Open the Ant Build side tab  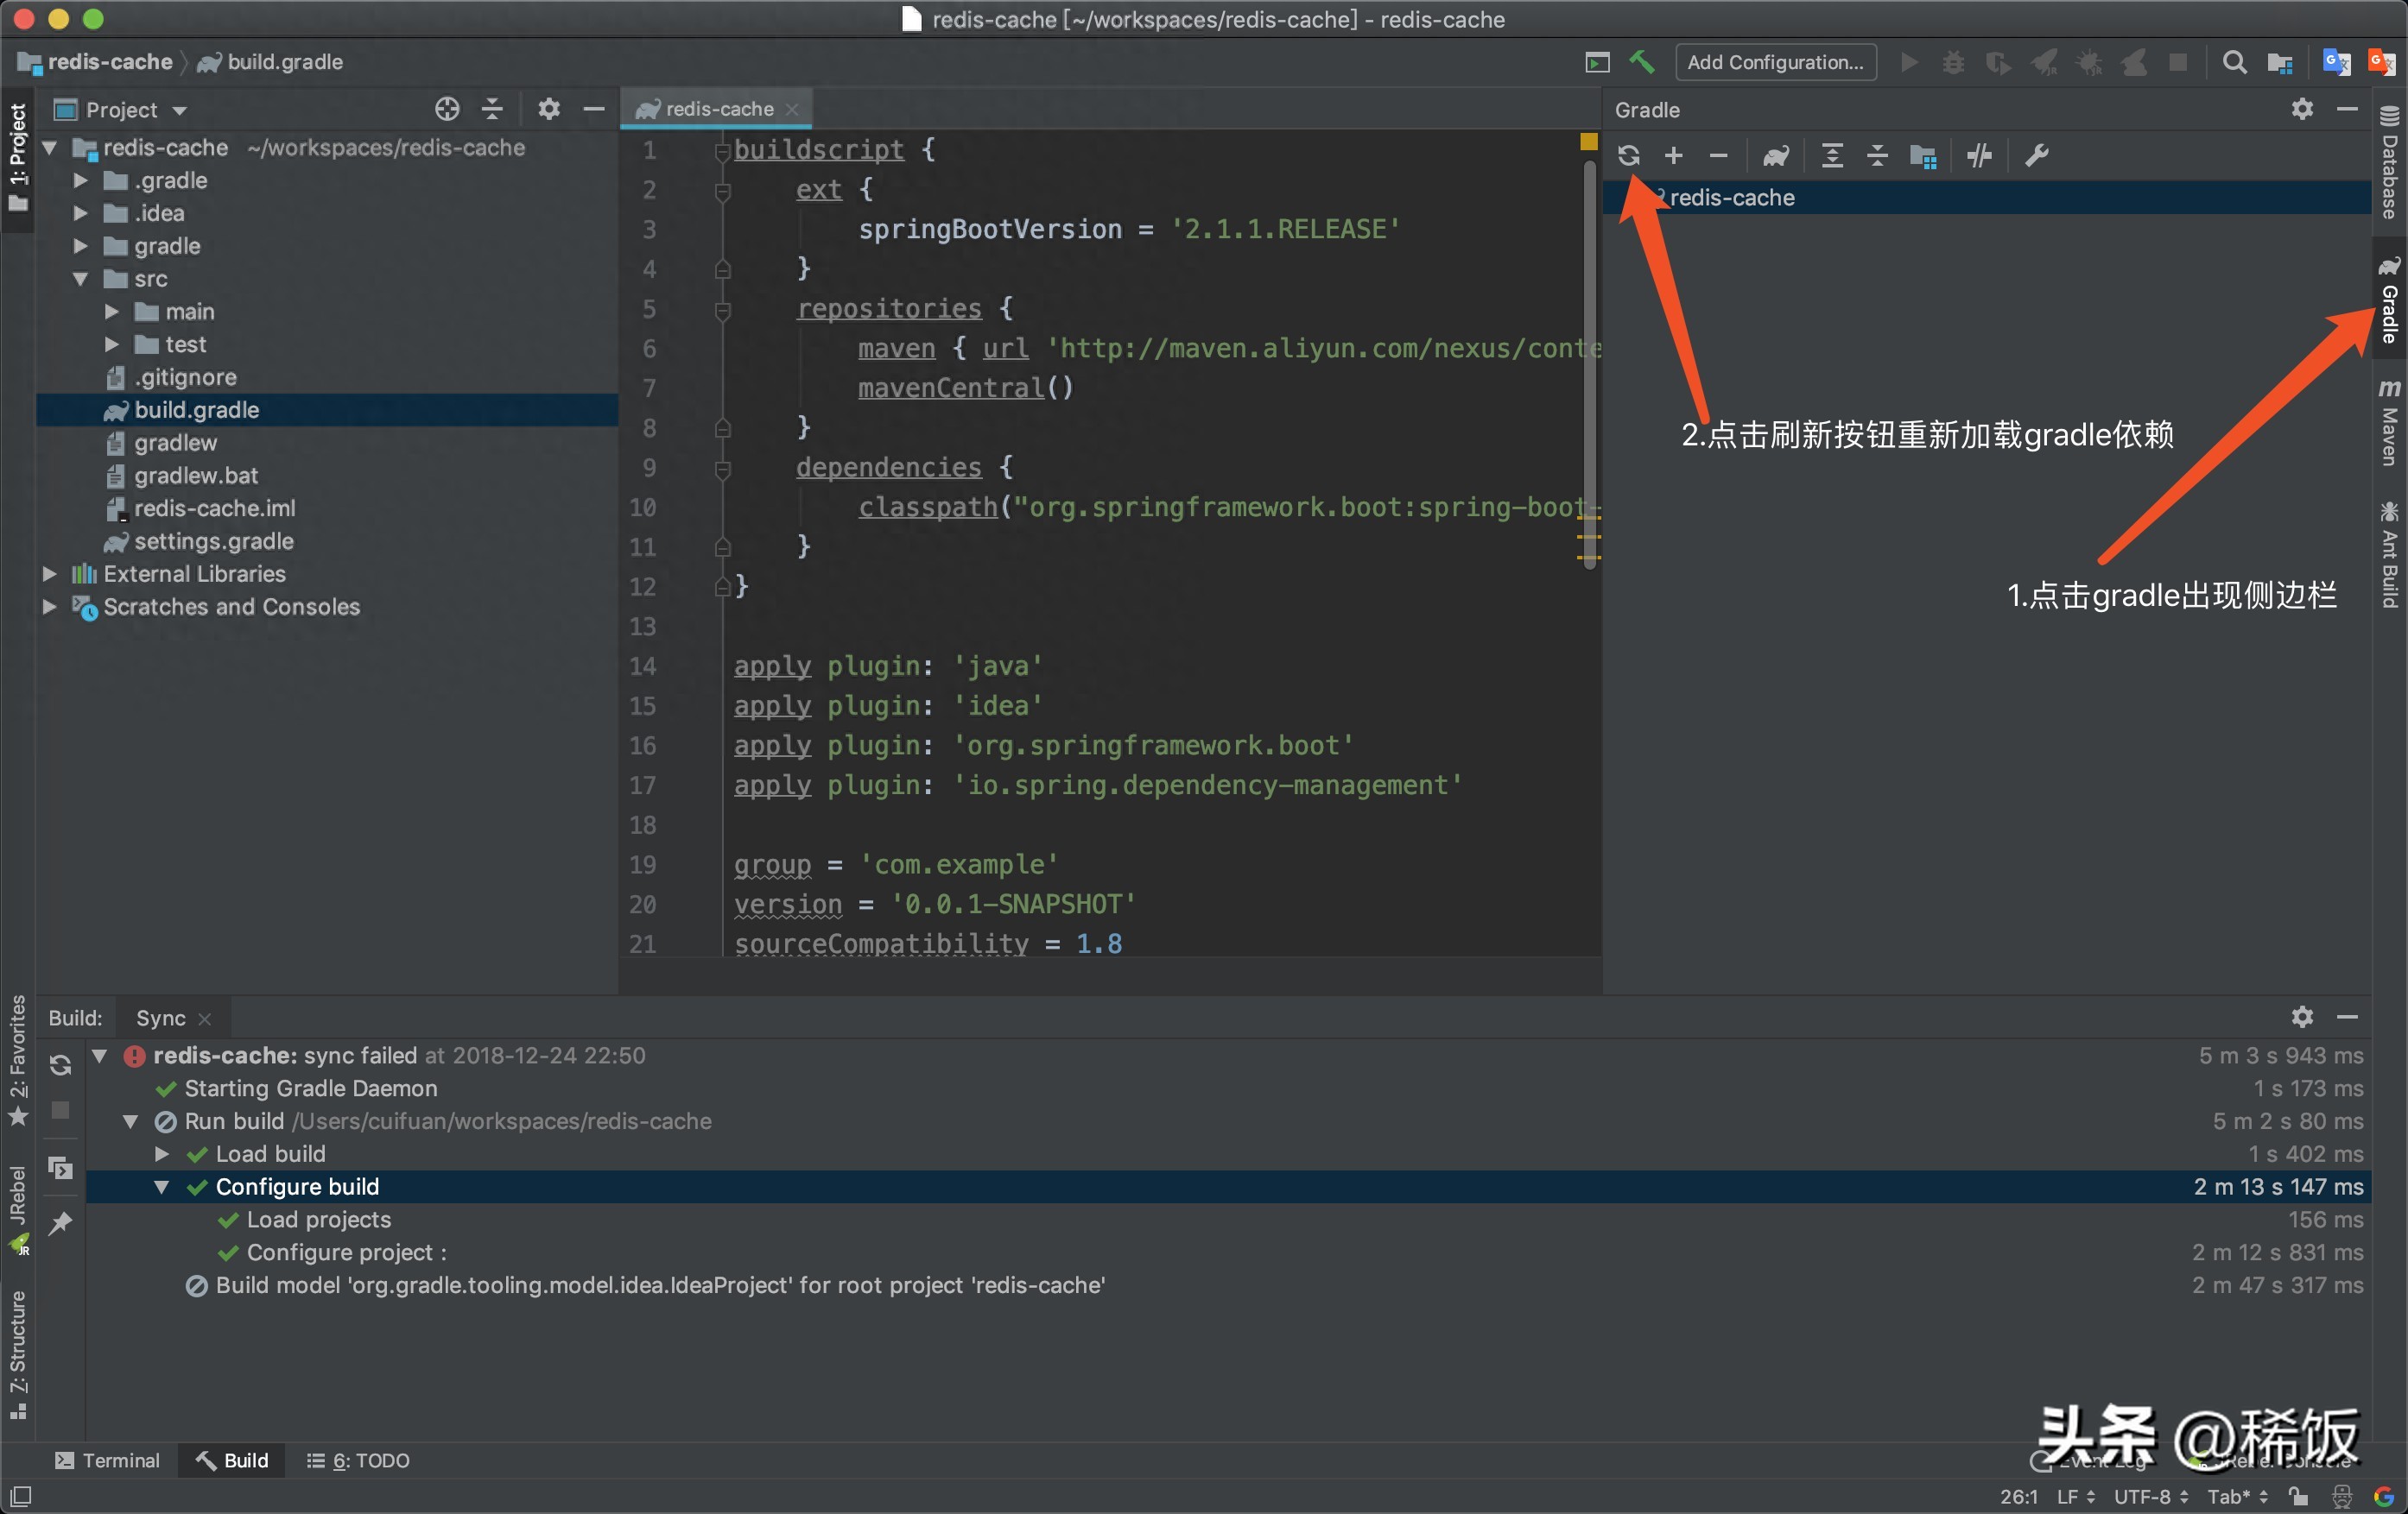click(x=2389, y=555)
